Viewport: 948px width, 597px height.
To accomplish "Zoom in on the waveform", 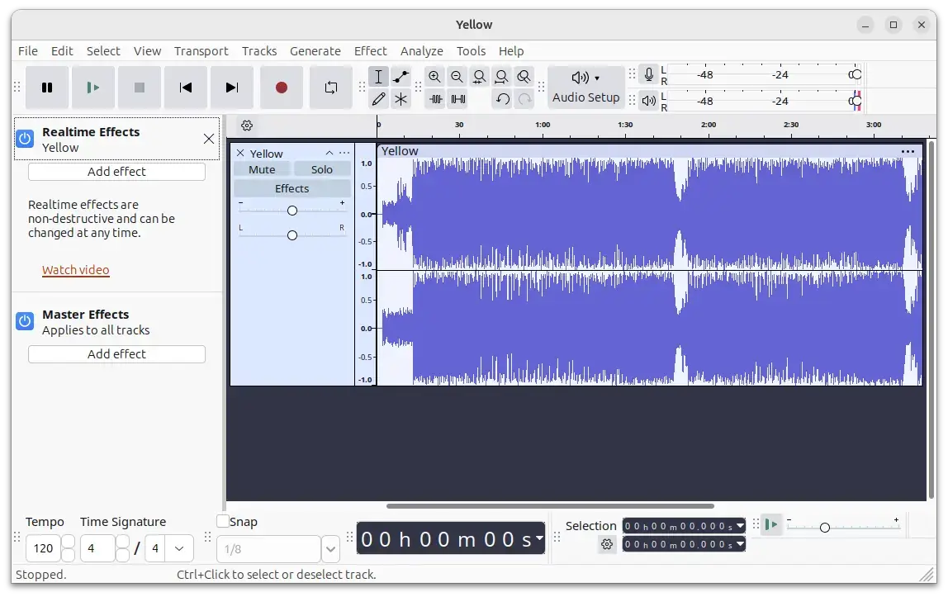I will coord(434,76).
